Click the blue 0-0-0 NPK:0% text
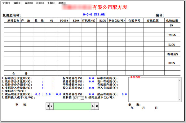 (x=94, y=15)
